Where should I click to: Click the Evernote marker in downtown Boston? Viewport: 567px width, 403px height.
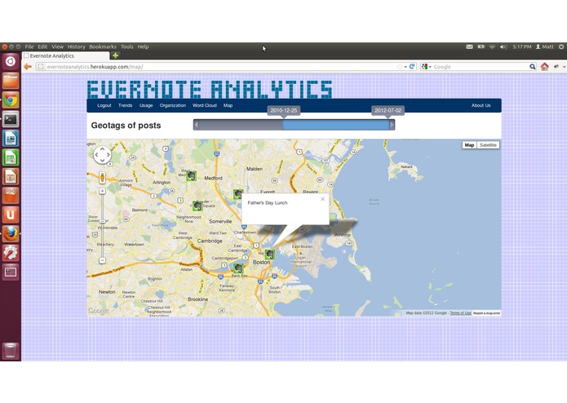[270, 254]
